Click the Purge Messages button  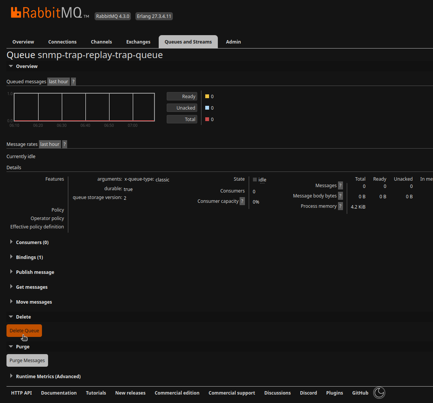coord(27,360)
